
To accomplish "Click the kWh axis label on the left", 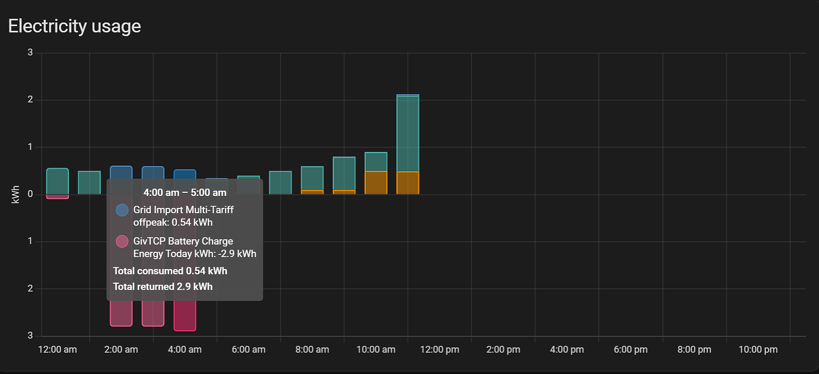I will click(x=15, y=195).
